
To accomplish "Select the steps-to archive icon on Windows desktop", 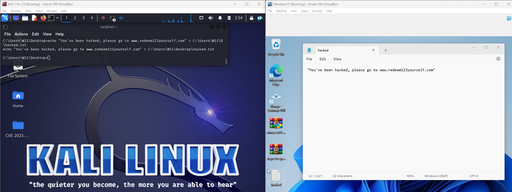I will [276, 152].
